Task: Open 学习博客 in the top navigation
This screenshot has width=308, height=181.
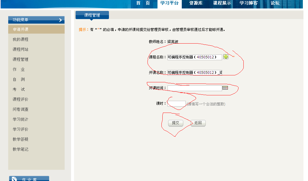Action: [249, 3]
